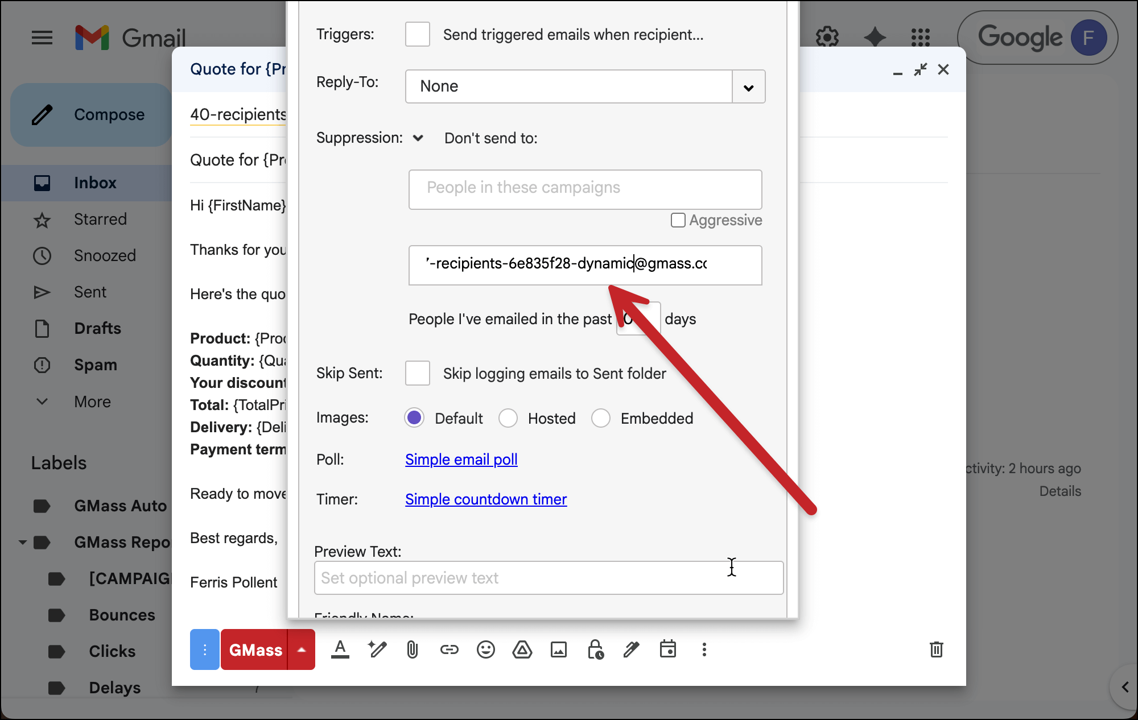Screen dimensions: 1138x720
Task: Open the insert link tool
Action: pos(449,649)
